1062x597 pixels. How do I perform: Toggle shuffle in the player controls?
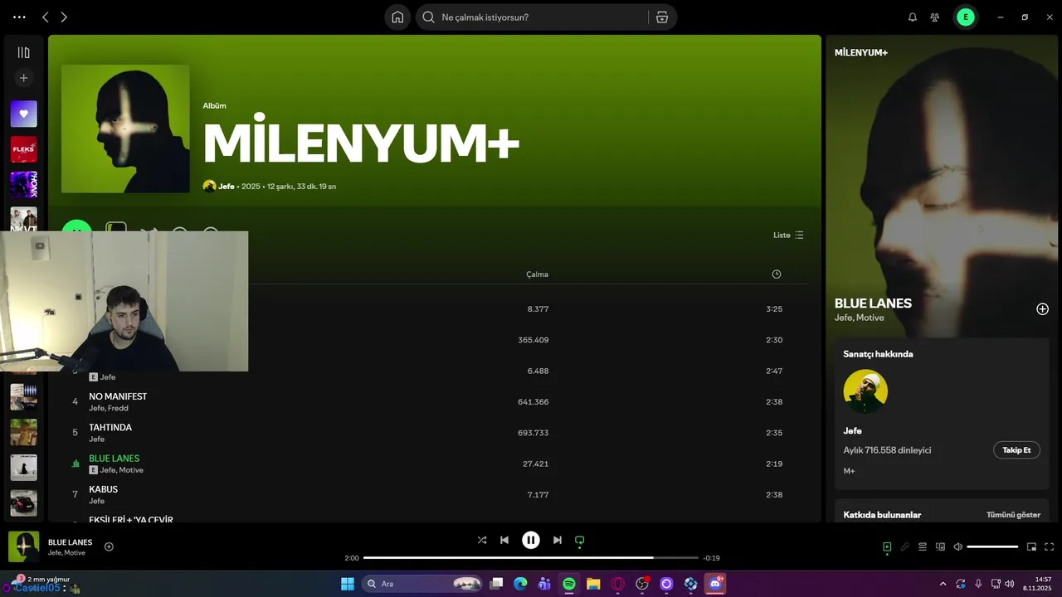pyautogui.click(x=482, y=540)
